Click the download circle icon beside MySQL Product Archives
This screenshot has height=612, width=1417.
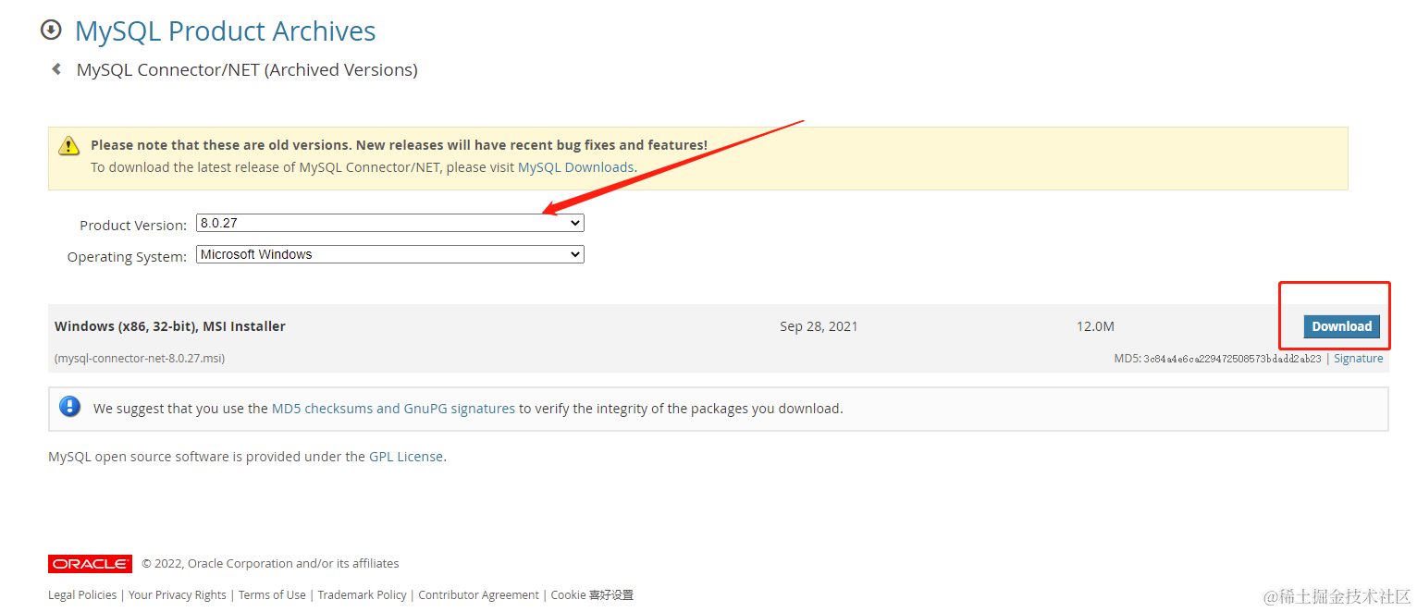pos(51,30)
